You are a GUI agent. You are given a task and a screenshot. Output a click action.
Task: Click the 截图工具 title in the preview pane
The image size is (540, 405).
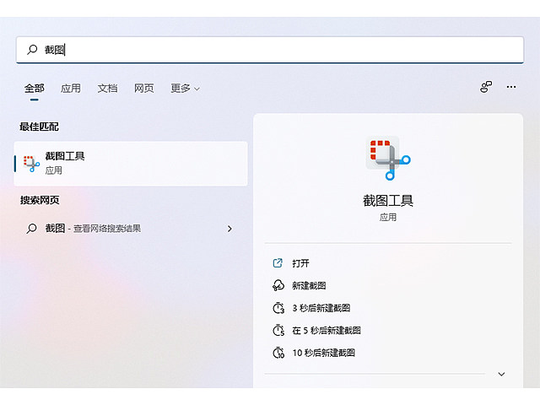(388, 201)
